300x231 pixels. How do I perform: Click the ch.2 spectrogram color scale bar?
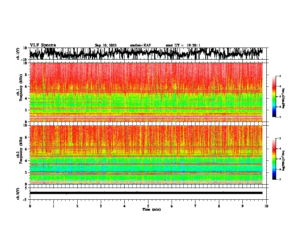274,159
